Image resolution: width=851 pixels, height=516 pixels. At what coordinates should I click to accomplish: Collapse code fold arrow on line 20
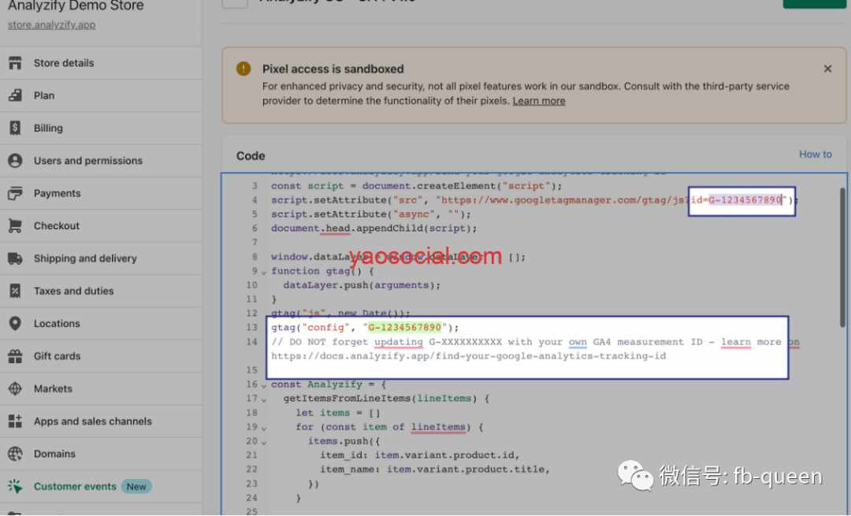click(264, 443)
